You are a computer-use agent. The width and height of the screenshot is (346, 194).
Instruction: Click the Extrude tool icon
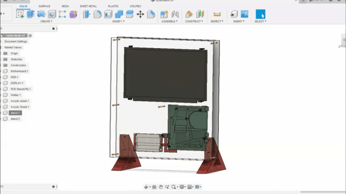tap(30, 15)
